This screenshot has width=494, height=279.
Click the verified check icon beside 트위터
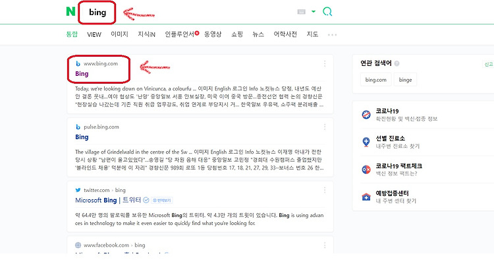(x=146, y=200)
